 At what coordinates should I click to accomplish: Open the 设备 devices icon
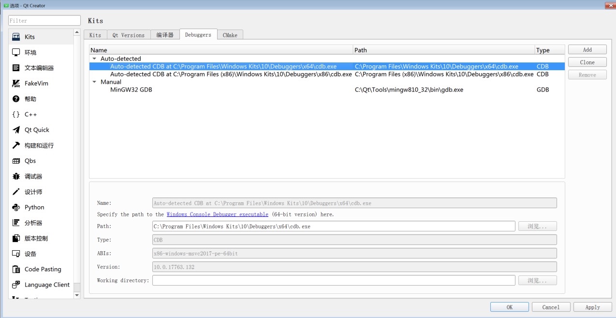tap(16, 254)
